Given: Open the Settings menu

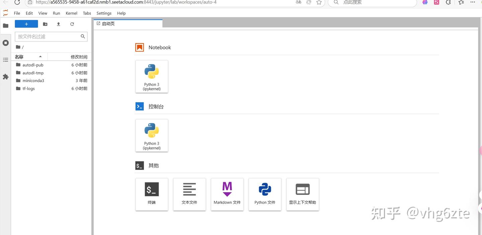Looking at the screenshot, I should point(104,13).
